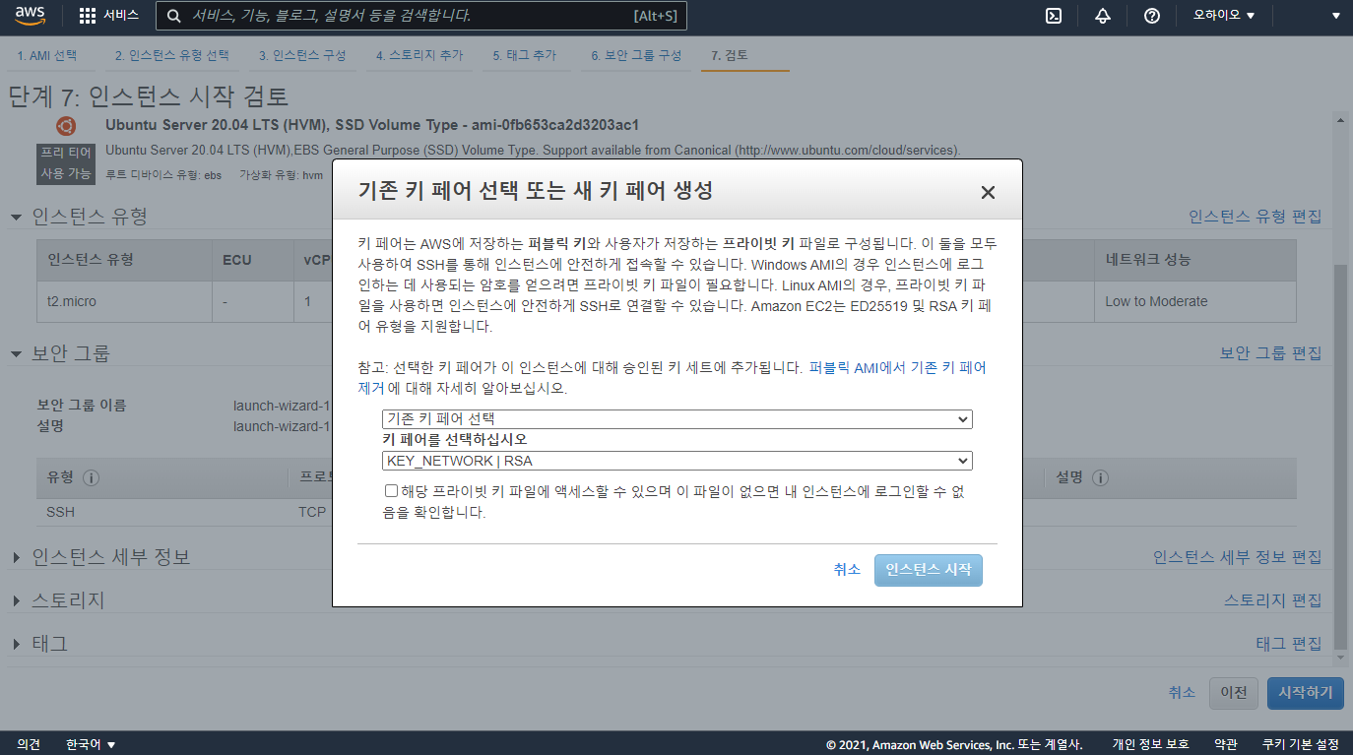Viewport: 1353px width, 755px height.
Task: Click the AWS logo home icon
Action: click(30, 16)
